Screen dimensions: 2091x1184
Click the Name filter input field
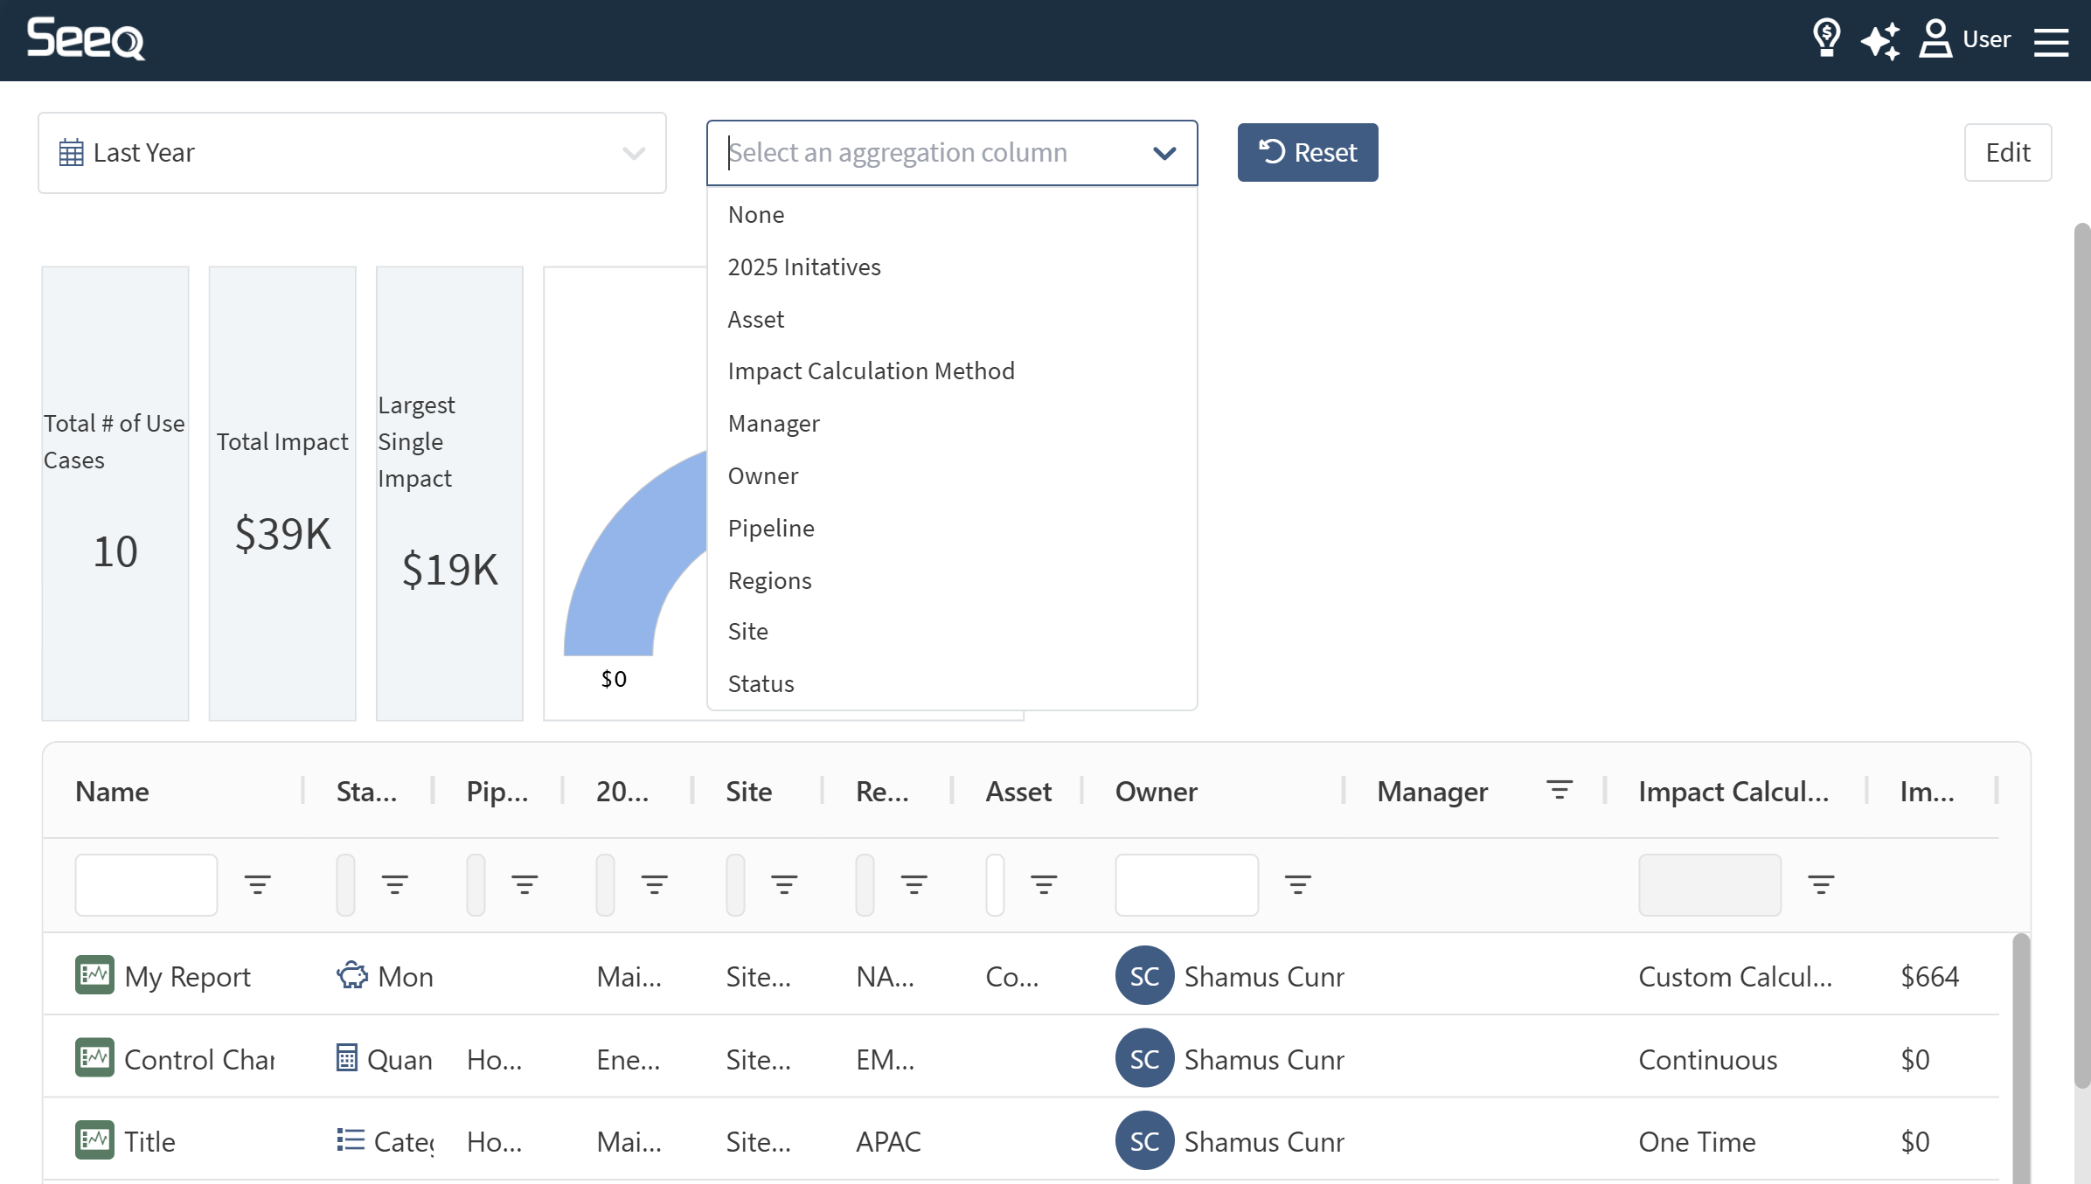[x=146, y=884]
